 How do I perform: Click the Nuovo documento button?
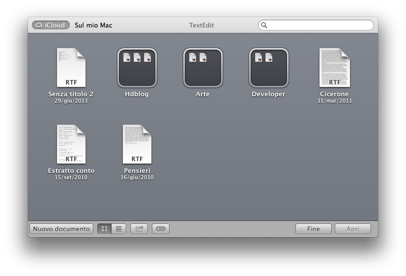[61, 229]
